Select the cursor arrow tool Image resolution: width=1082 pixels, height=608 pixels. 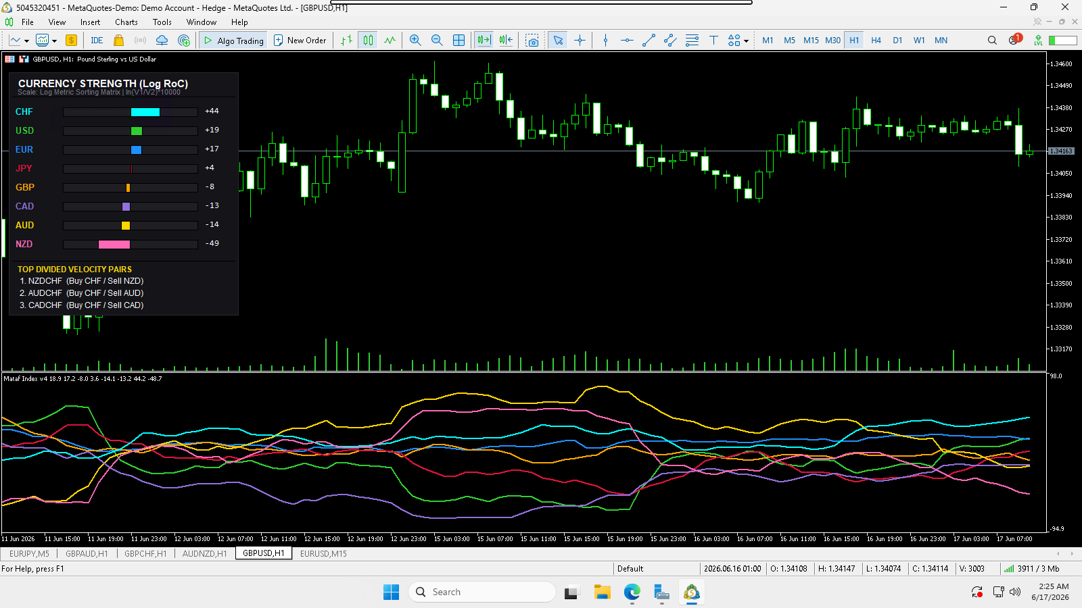559,41
